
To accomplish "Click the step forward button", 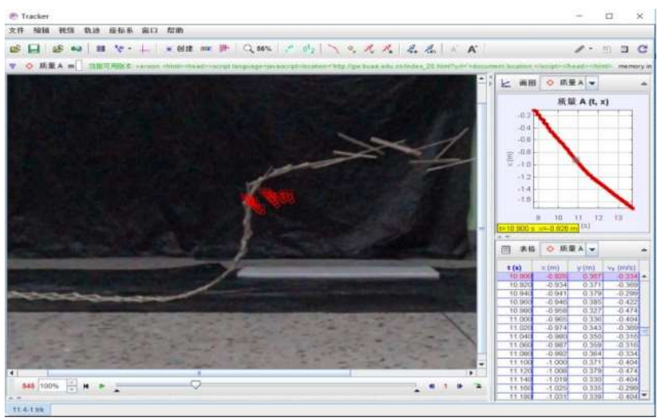I will point(459,386).
